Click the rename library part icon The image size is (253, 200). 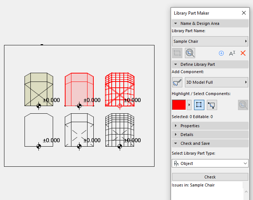tap(232, 53)
